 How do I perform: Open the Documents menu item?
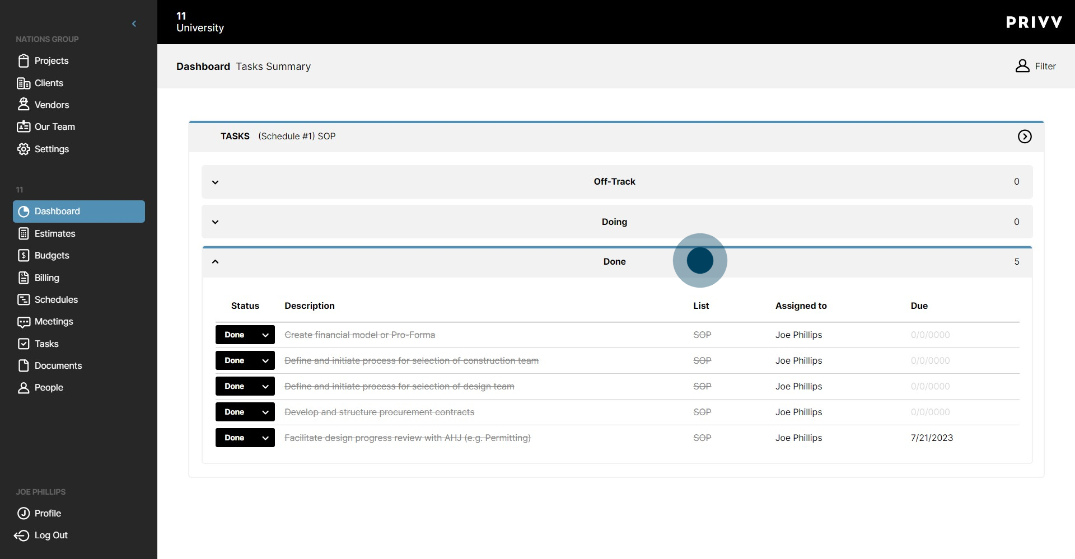(x=58, y=365)
